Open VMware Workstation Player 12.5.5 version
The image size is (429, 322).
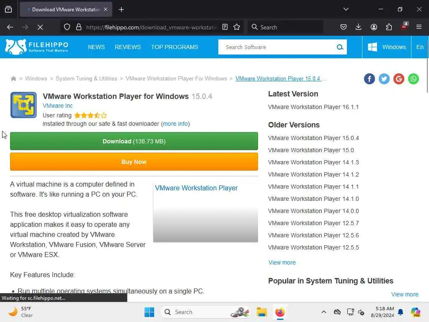[313, 247]
